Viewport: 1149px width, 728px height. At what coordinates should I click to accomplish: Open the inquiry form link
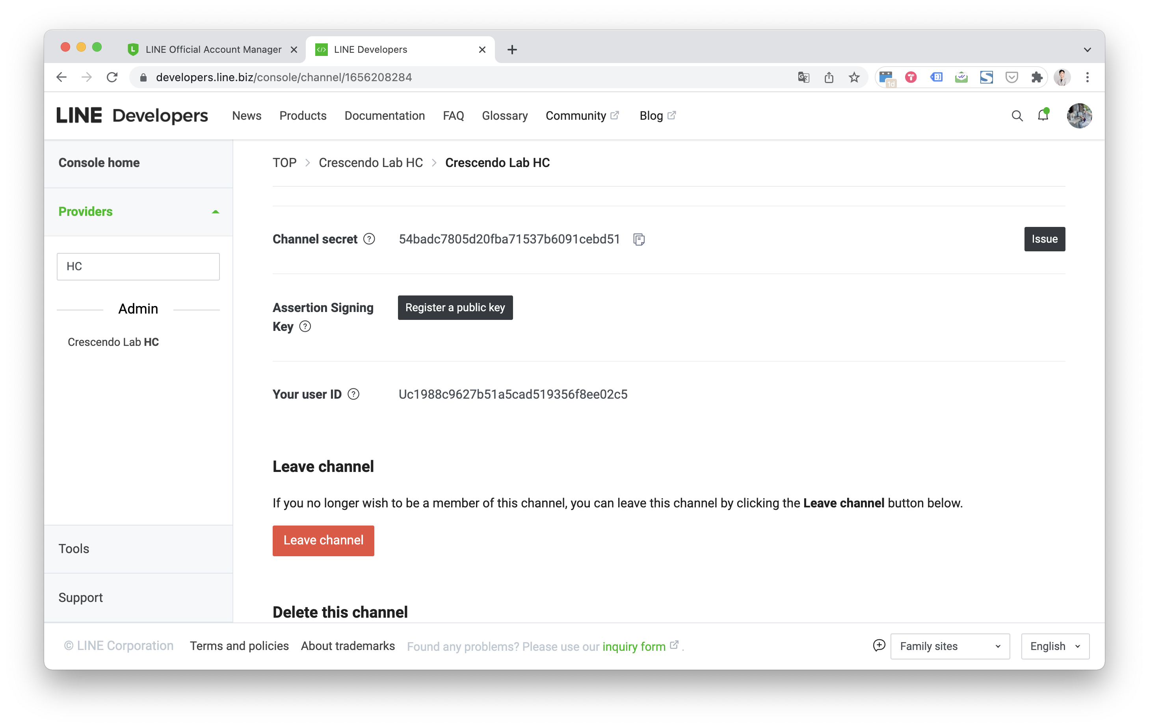click(x=634, y=646)
